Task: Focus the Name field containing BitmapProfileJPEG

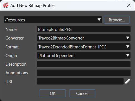Action: 84,29
